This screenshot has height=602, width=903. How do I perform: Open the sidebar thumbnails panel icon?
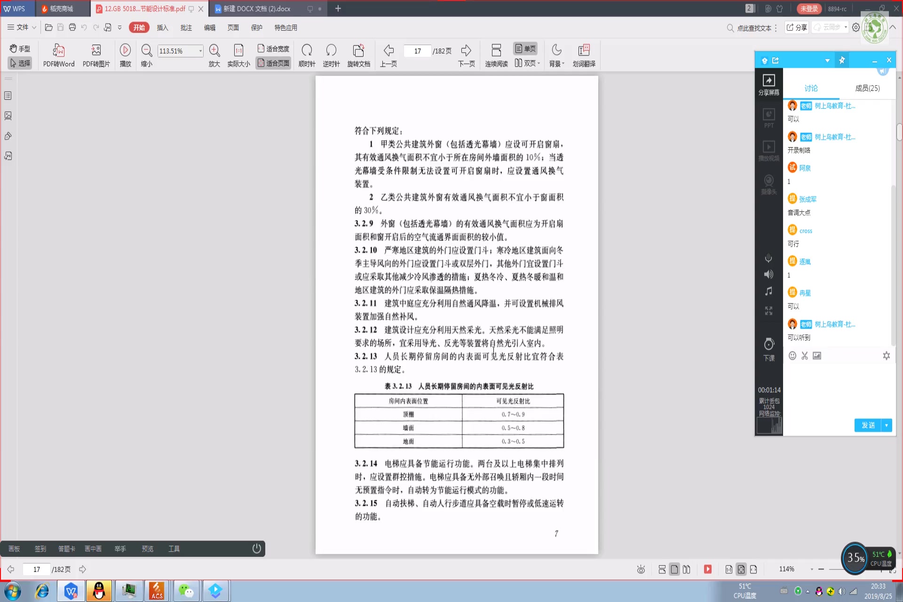click(8, 116)
